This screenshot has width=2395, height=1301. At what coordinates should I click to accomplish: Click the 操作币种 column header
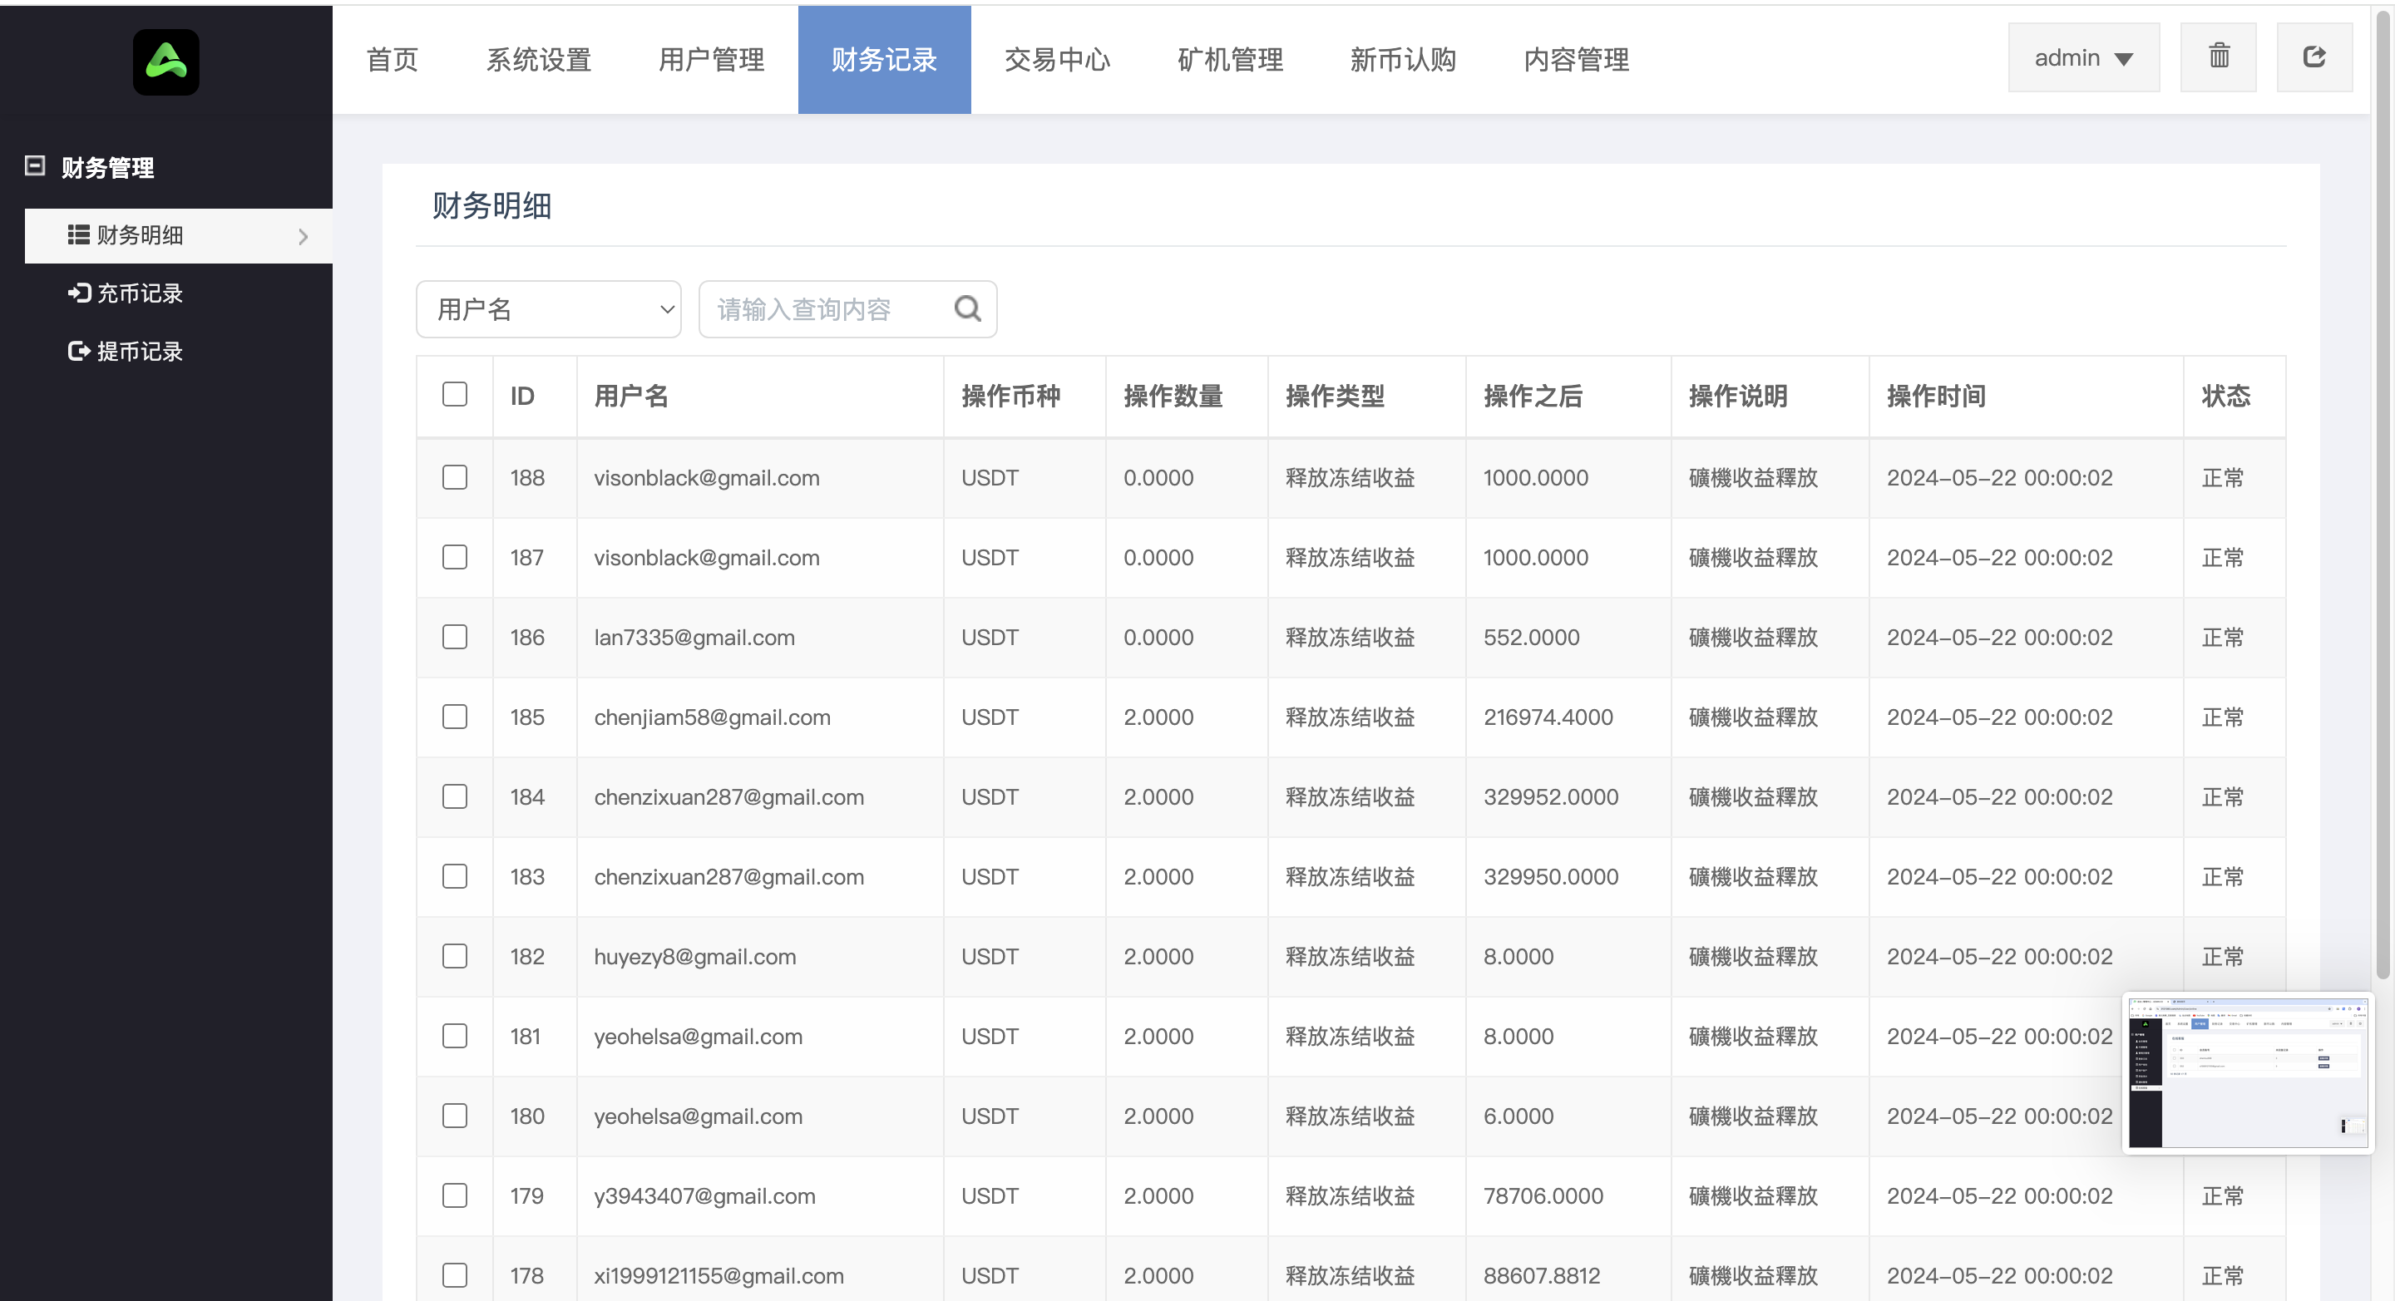pos(1010,397)
